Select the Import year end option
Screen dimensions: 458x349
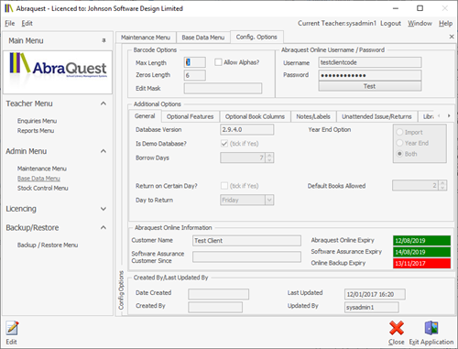click(x=399, y=132)
